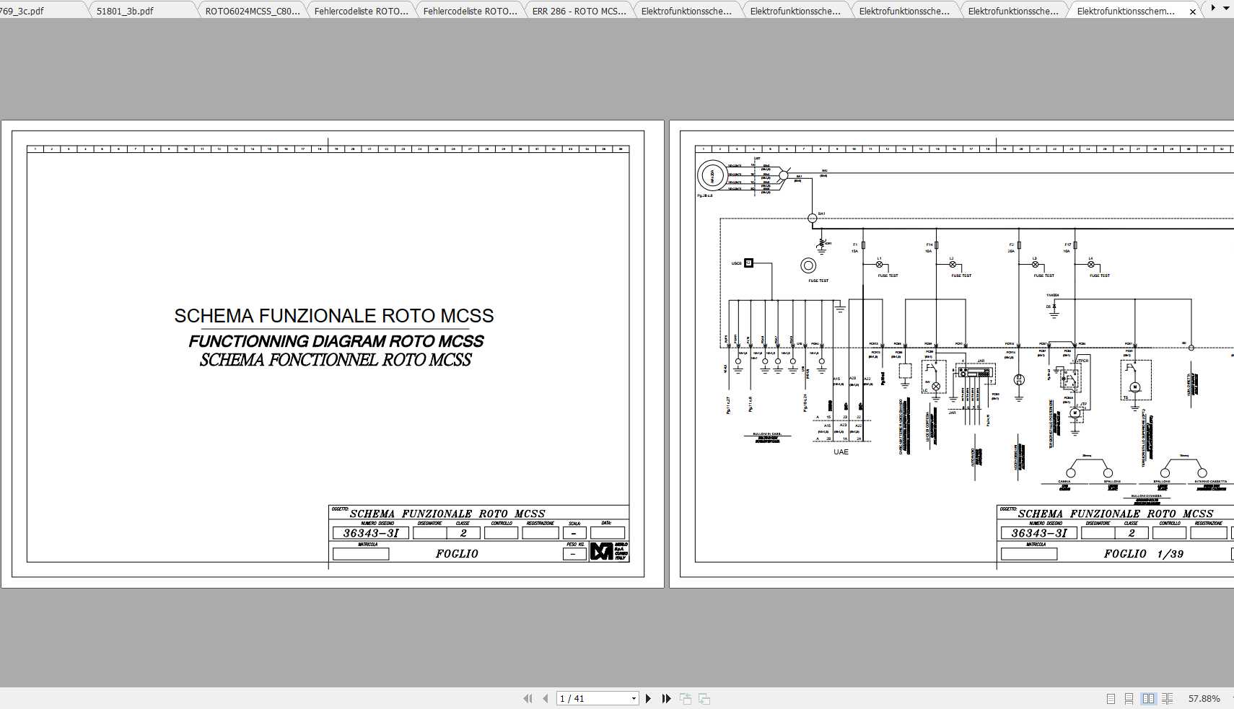Viewport: 1234px width, 709px height.
Task: Switch to continuous page view
Action: pyautogui.click(x=1129, y=698)
